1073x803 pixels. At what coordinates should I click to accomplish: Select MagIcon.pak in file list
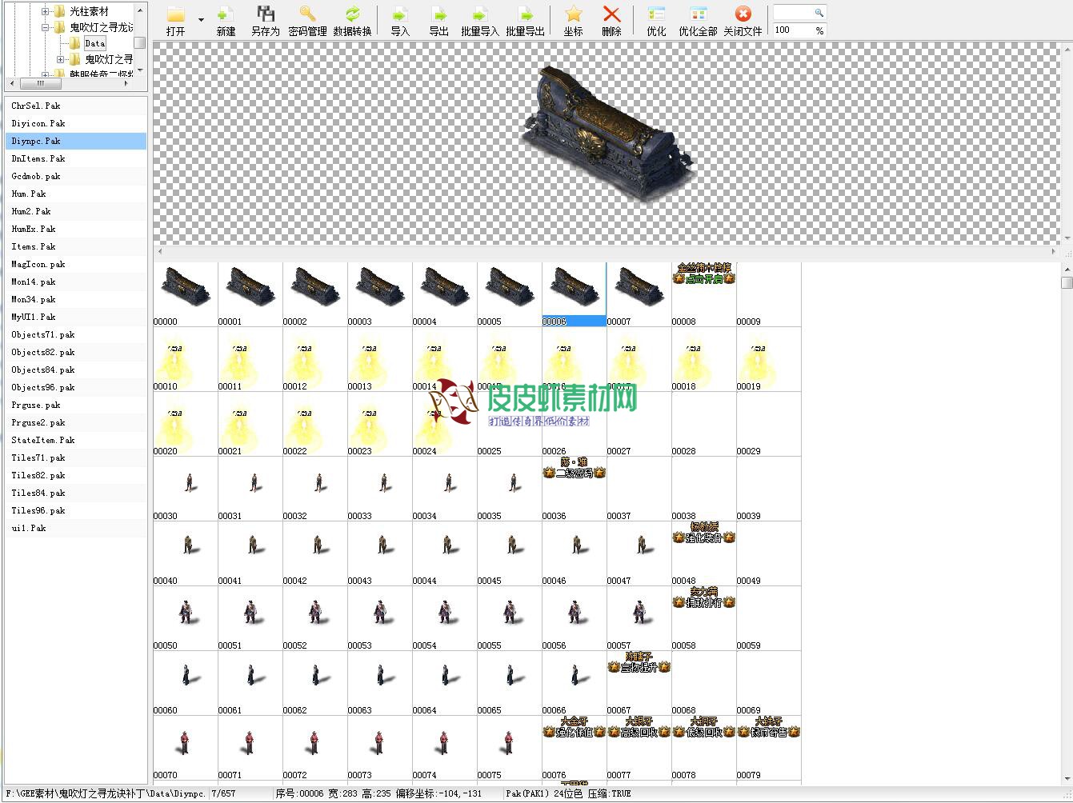(76, 264)
